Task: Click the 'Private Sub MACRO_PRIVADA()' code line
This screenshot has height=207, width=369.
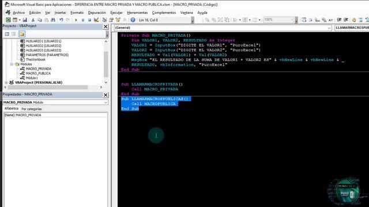Action: point(156,36)
